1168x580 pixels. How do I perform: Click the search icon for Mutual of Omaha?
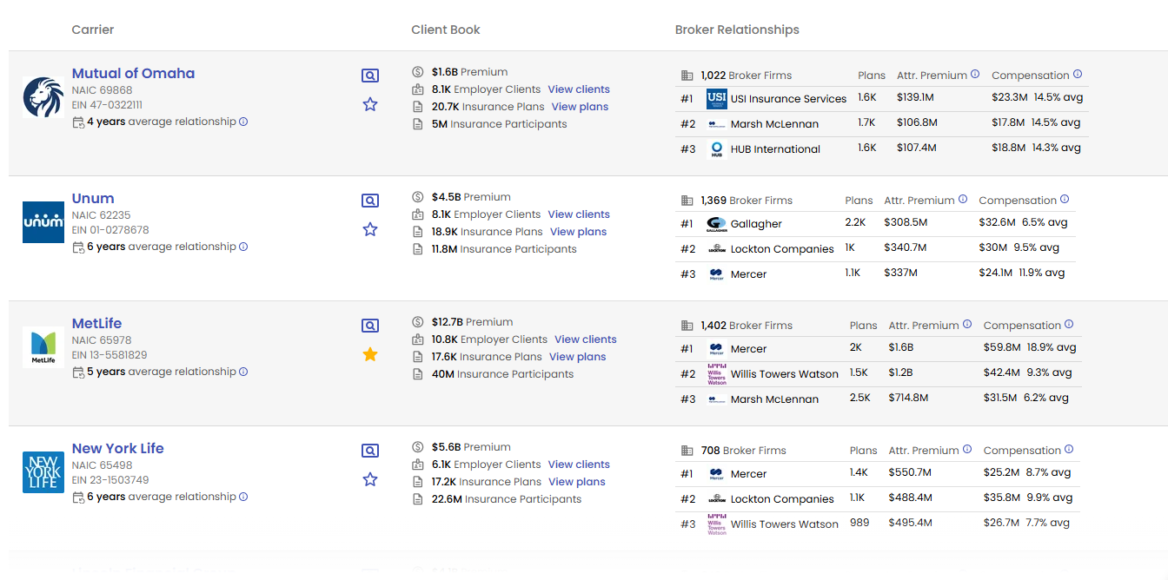(370, 76)
